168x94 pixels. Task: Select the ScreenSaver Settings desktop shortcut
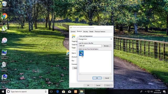(4, 54)
